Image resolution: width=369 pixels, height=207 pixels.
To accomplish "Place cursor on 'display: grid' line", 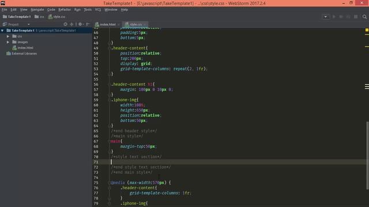I will (136, 64).
